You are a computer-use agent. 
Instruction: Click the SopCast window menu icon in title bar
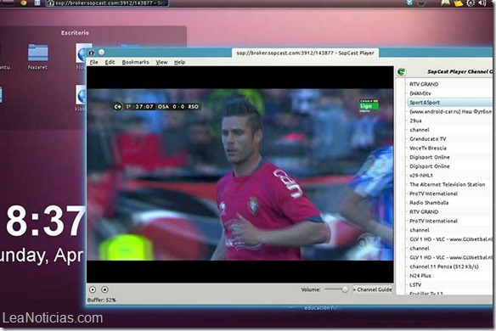[91, 53]
